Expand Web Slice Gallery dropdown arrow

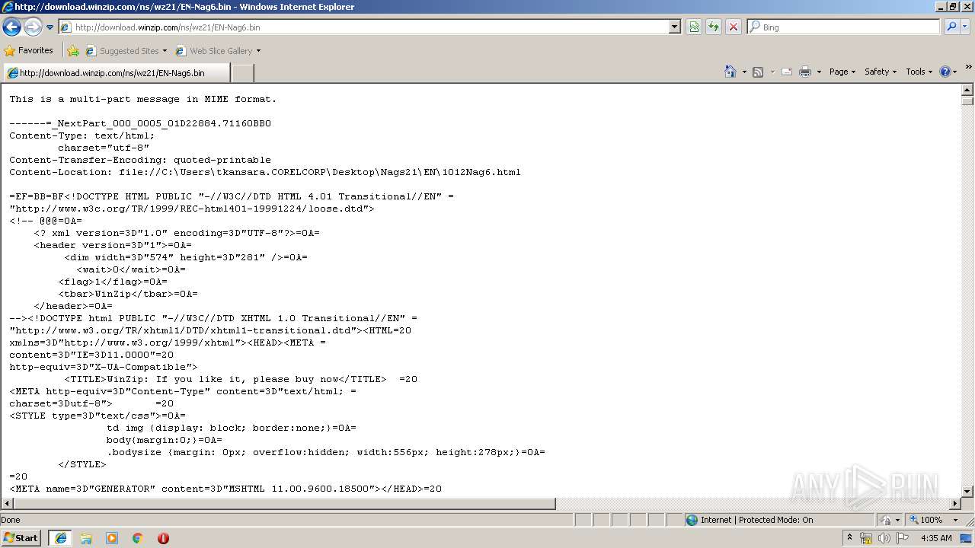258,51
